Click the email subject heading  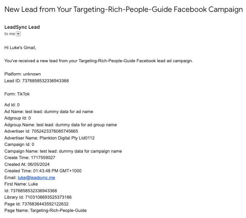pyautogui.click(x=123, y=9)
